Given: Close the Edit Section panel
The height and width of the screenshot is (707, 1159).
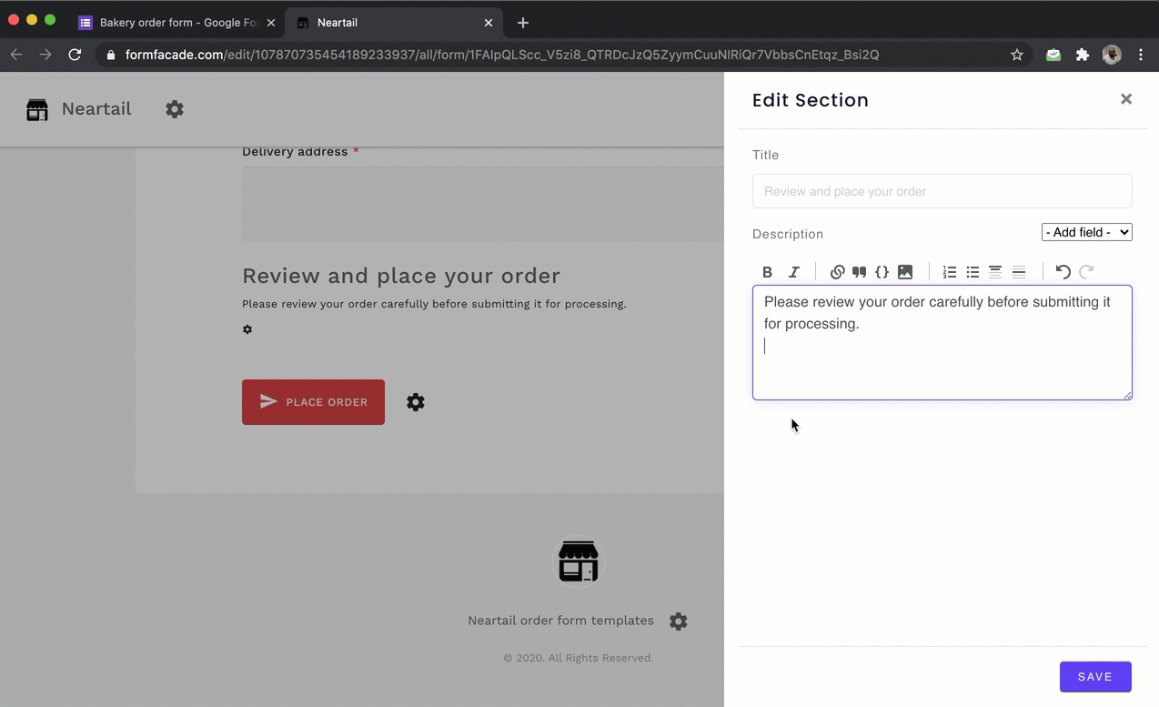Looking at the screenshot, I should coord(1126,99).
